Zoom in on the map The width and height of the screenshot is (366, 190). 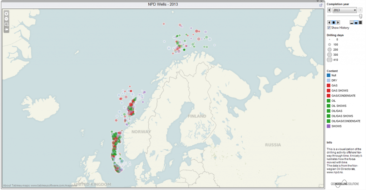(6, 14)
